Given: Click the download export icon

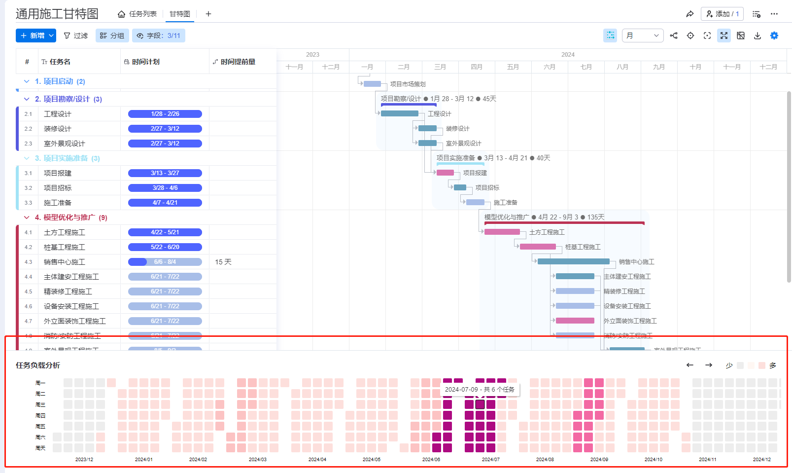Looking at the screenshot, I should [x=758, y=36].
